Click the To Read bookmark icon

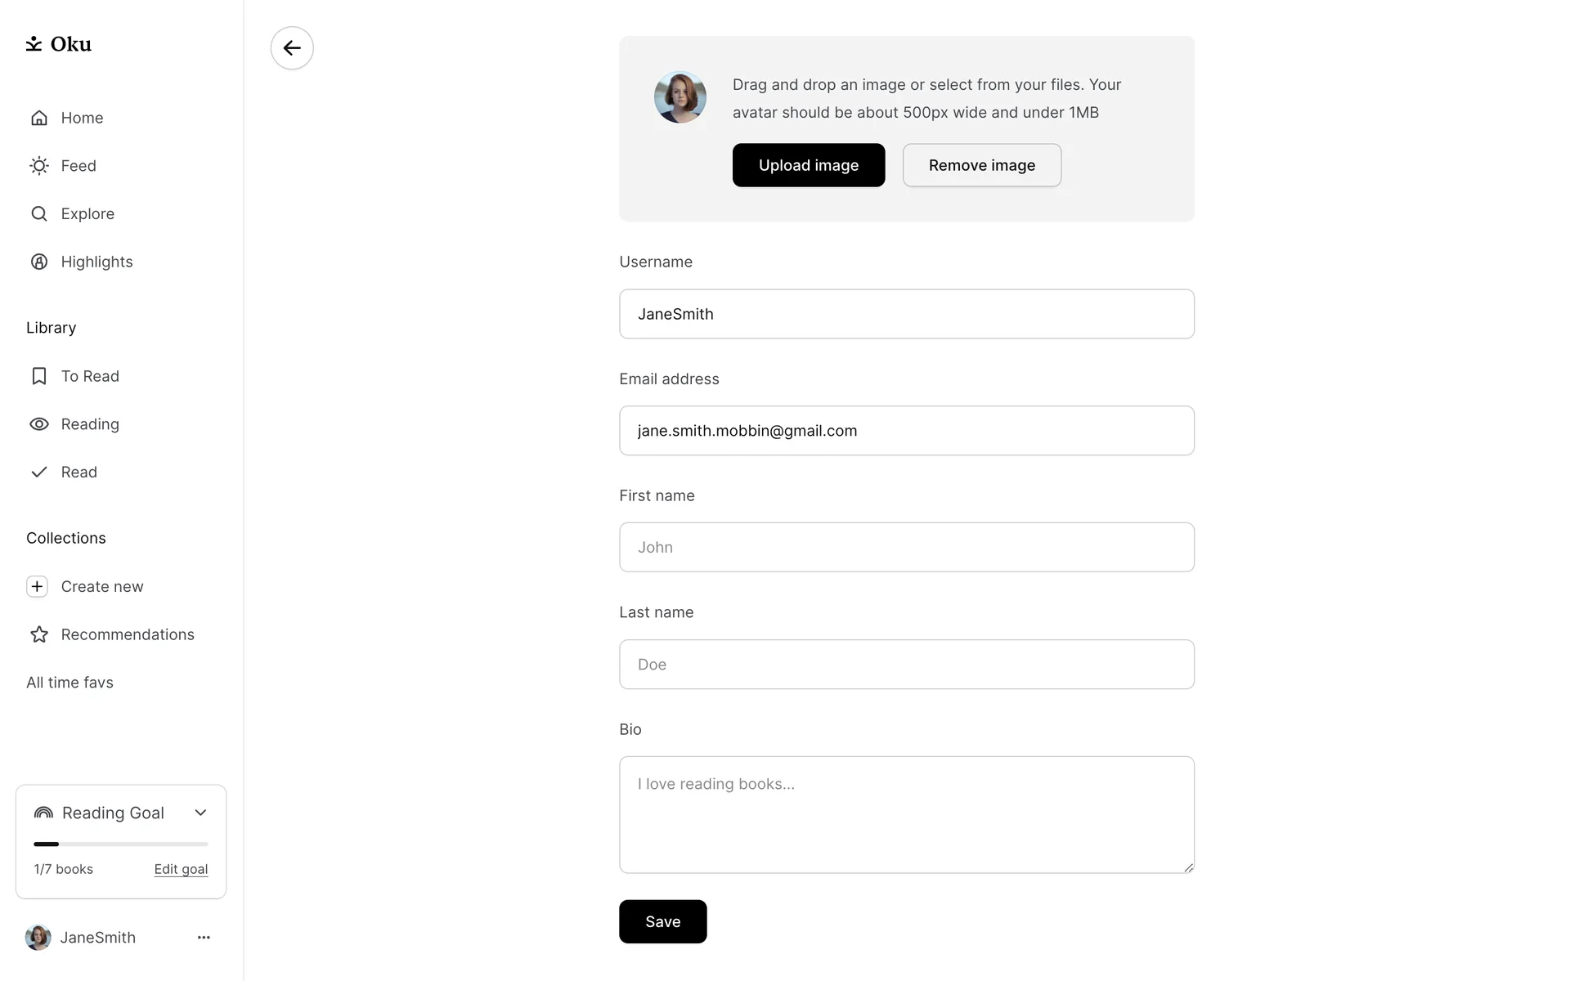pos(39,376)
